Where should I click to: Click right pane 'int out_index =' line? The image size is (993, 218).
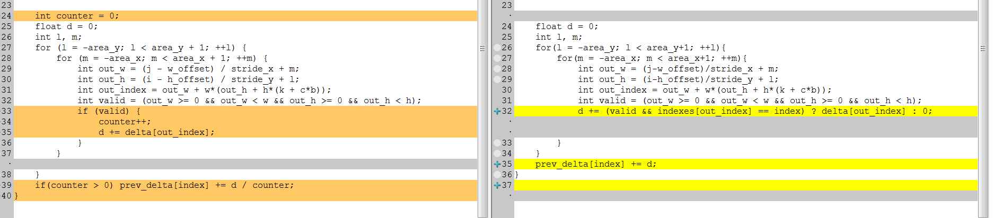(x=705, y=90)
